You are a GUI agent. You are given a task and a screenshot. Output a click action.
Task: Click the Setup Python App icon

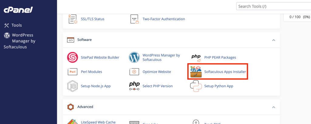196,86
